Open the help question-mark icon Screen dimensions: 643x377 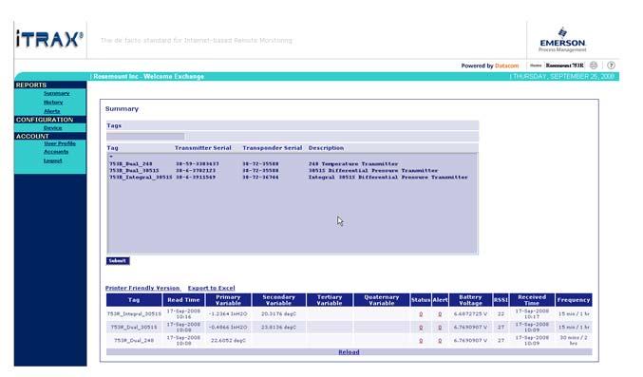point(611,66)
